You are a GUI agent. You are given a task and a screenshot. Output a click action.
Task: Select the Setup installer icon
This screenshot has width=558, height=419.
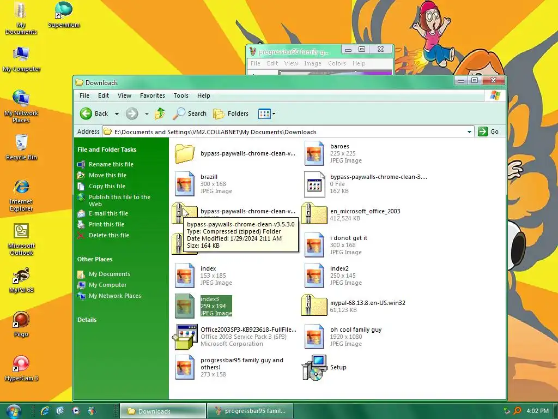(314, 367)
